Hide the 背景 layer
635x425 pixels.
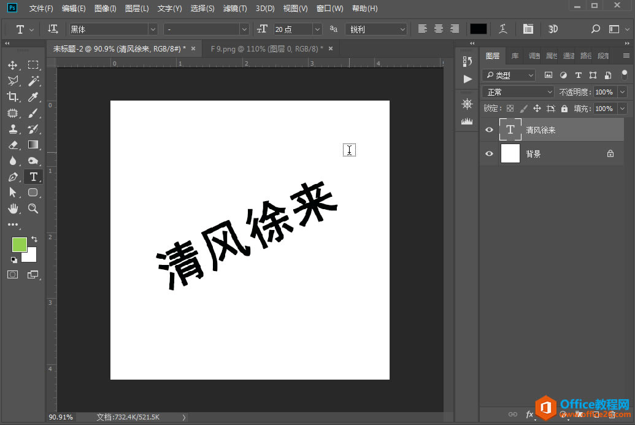[x=489, y=154]
